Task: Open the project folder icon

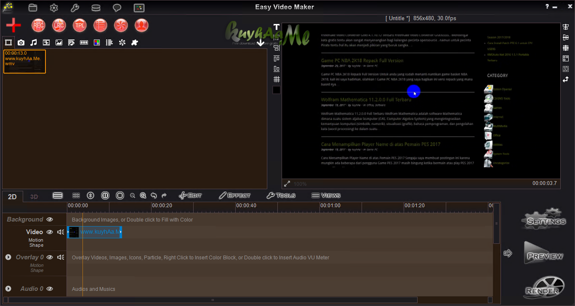Action: [x=33, y=8]
